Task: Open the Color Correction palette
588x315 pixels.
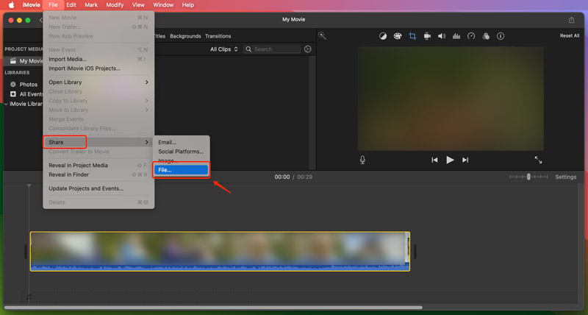Action: (x=398, y=36)
